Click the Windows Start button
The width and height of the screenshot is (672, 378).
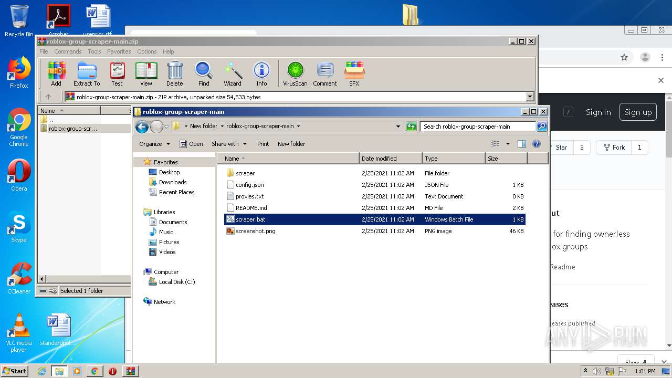pos(14,371)
